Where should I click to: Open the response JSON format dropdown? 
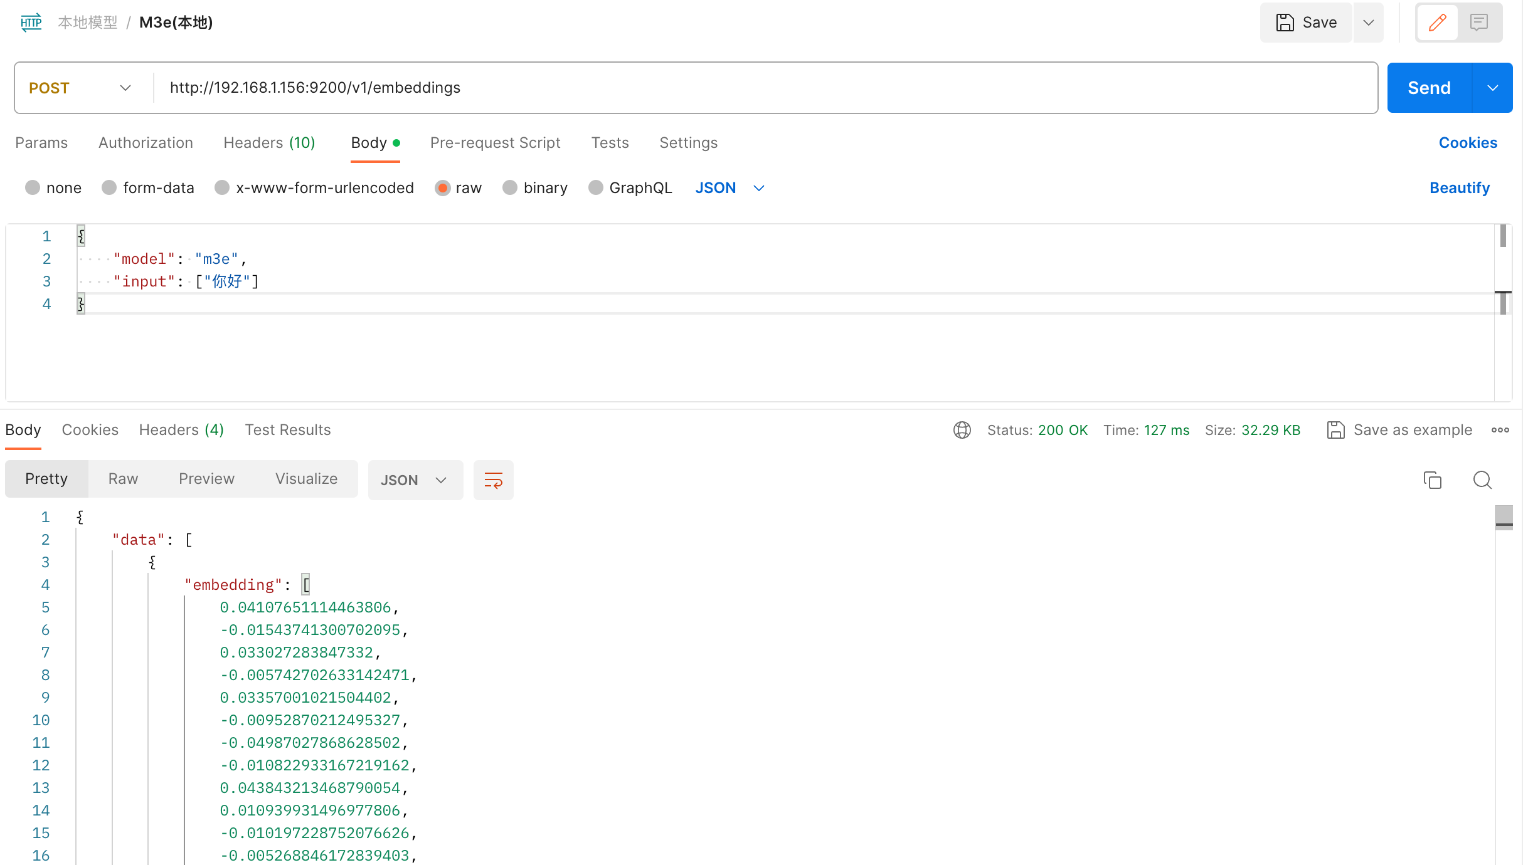415,480
